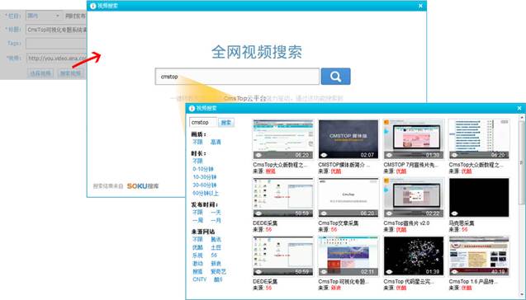Filter duration to 30-60分钟
The image size is (526, 300).
204,185
